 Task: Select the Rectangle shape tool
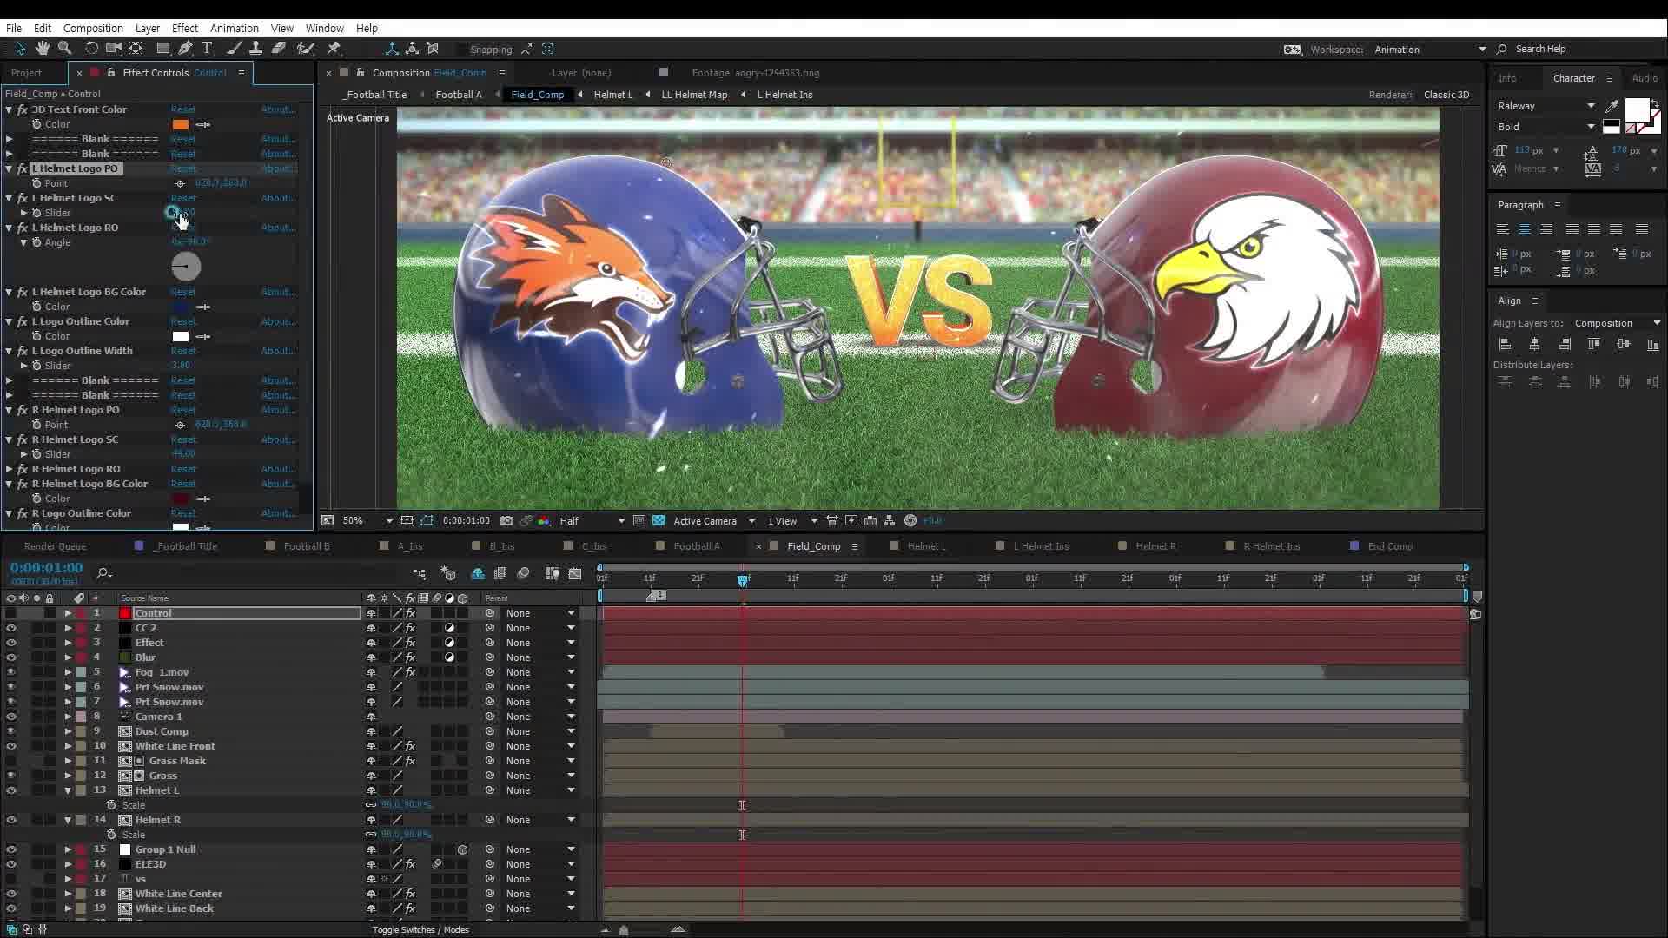coord(162,49)
